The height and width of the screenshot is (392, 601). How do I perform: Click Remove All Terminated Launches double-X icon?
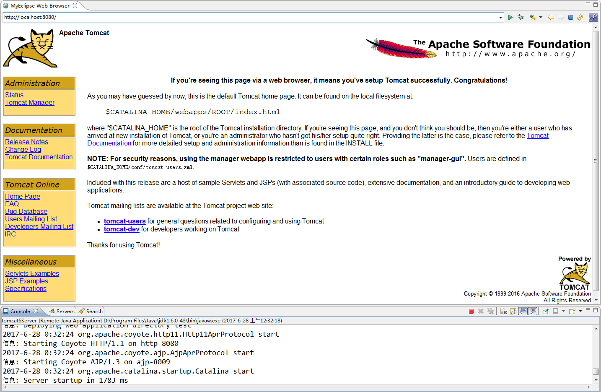pos(490,311)
